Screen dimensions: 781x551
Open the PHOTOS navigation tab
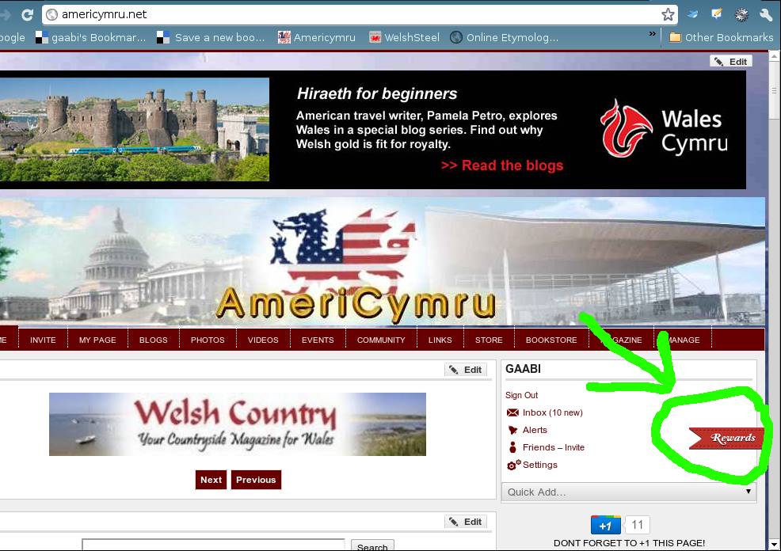[x=208, y=340]
